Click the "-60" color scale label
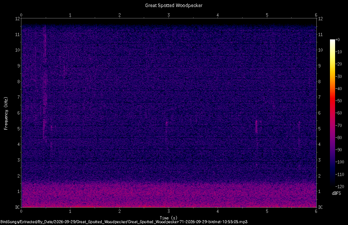Image resolution: width=348 pixels, height=225 pixels. (338, 113)
